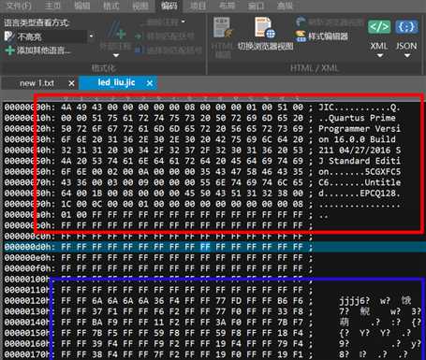Viewport: 426px width, 360px height.
Task: Expand the 不高亮 language highlight dropdown
Action: [x=91, y=36]
